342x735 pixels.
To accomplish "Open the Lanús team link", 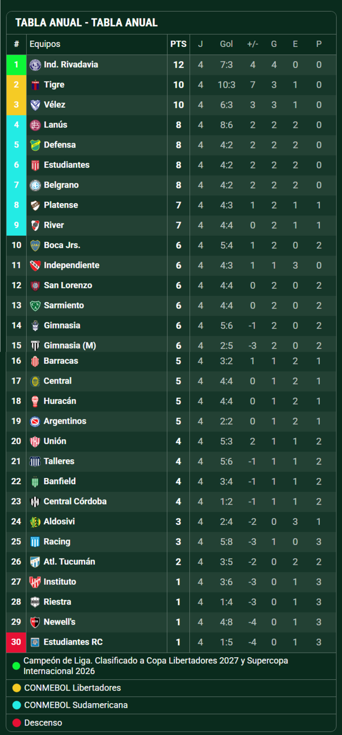I will [x=55, y=125].
